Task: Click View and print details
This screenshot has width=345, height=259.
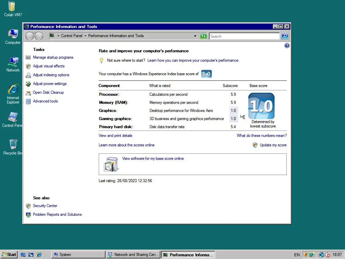Action: tap(115, 136)
